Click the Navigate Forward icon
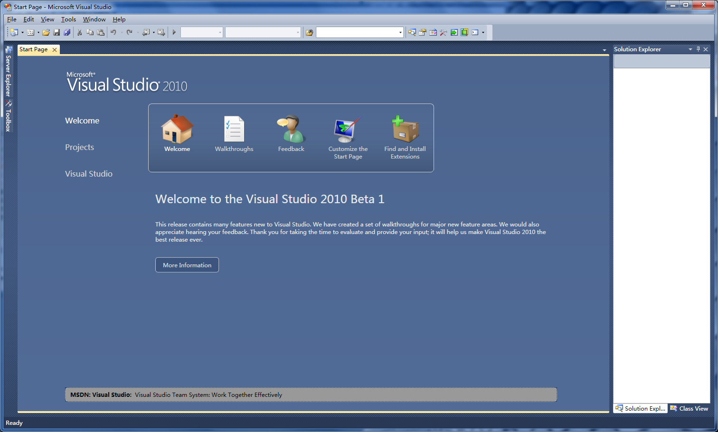718x432 pixels. (x=161, y=32)
